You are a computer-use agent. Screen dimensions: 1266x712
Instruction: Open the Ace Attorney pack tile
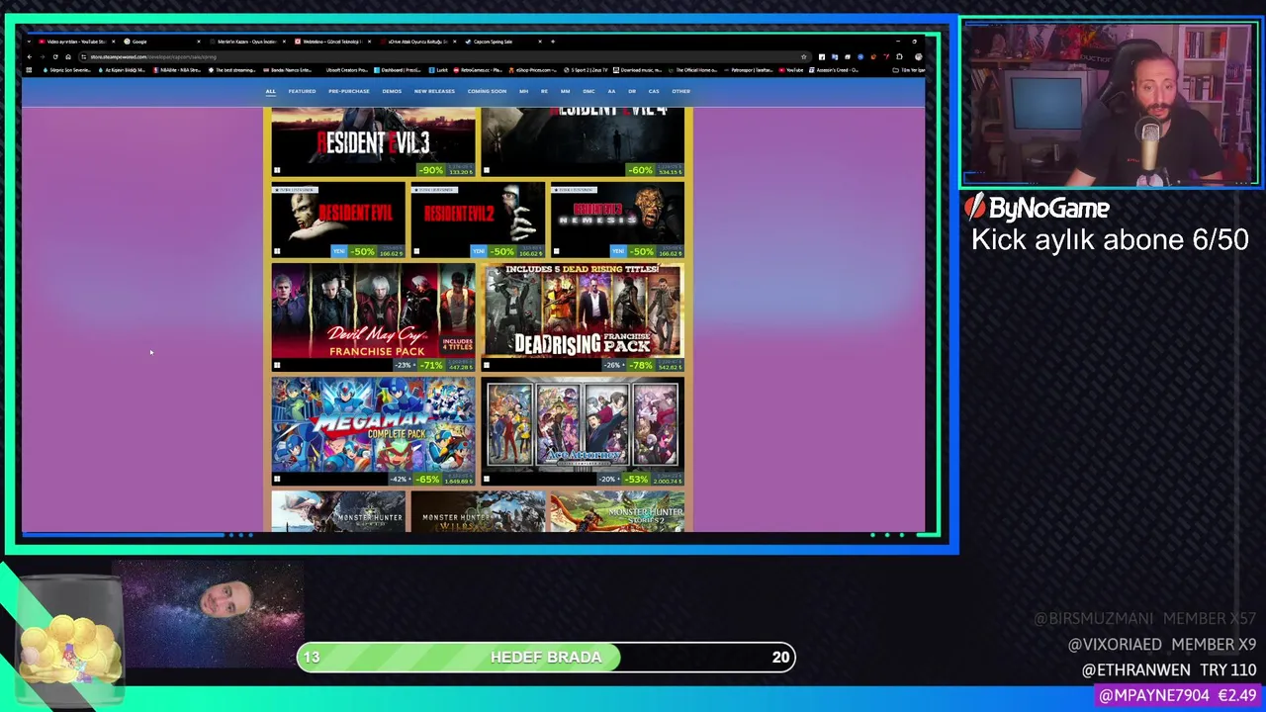click(x=583, y=431)
